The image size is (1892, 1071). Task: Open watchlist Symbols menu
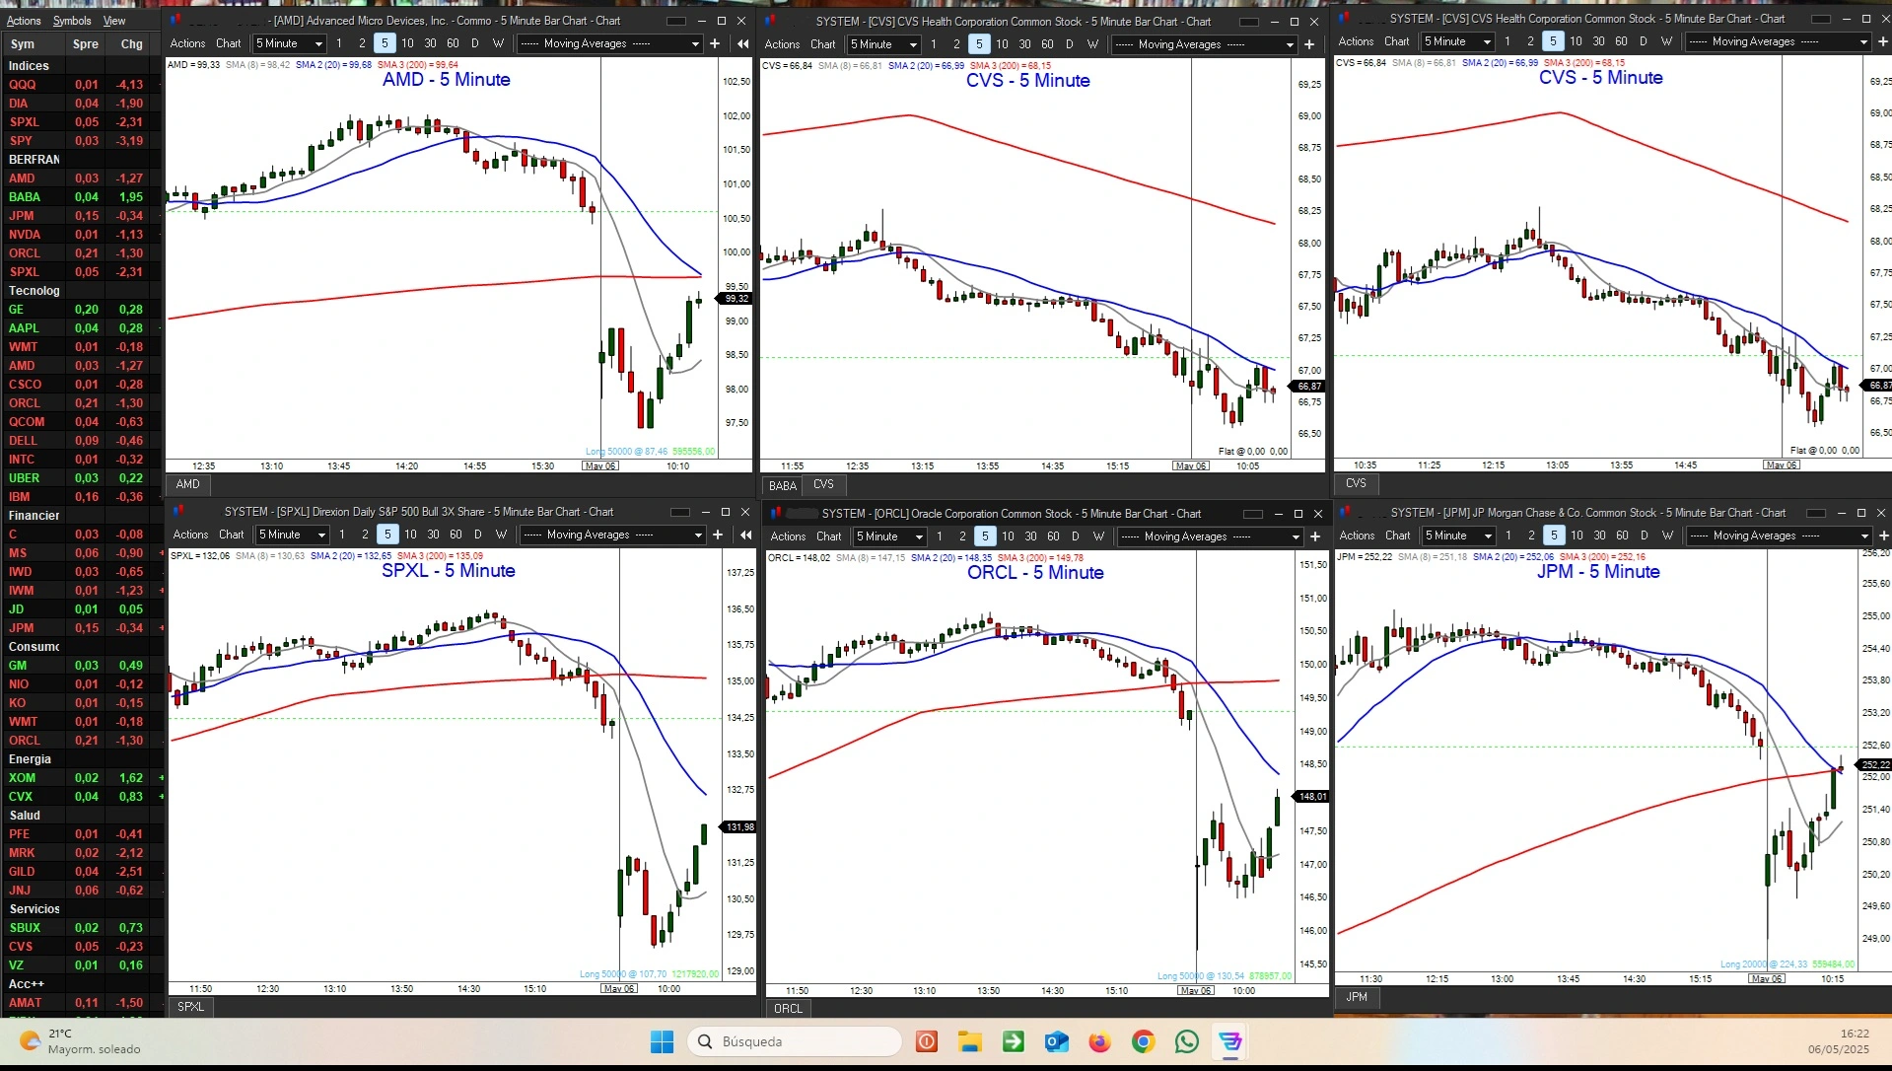coord(72,21)
